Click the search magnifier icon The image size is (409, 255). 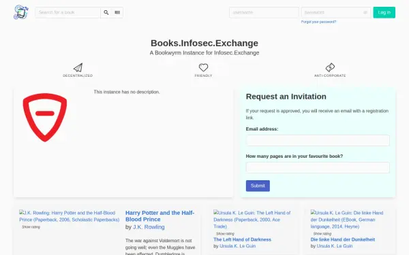(x=106, y=12)
